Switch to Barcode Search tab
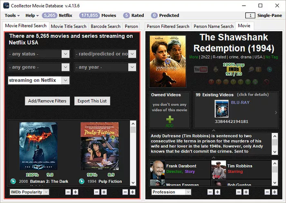Viewport: 286px width, 203px height. pyautogui.click(x=105, y=26)
